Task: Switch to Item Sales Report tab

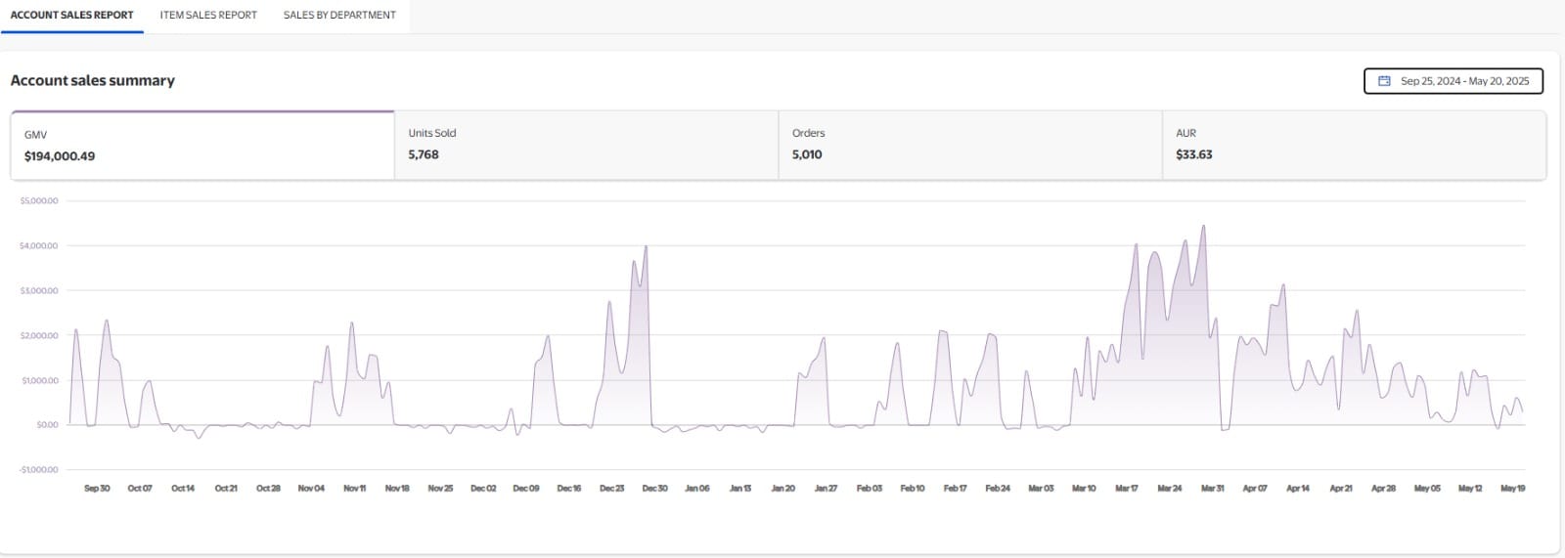Action: click(208, 16)
